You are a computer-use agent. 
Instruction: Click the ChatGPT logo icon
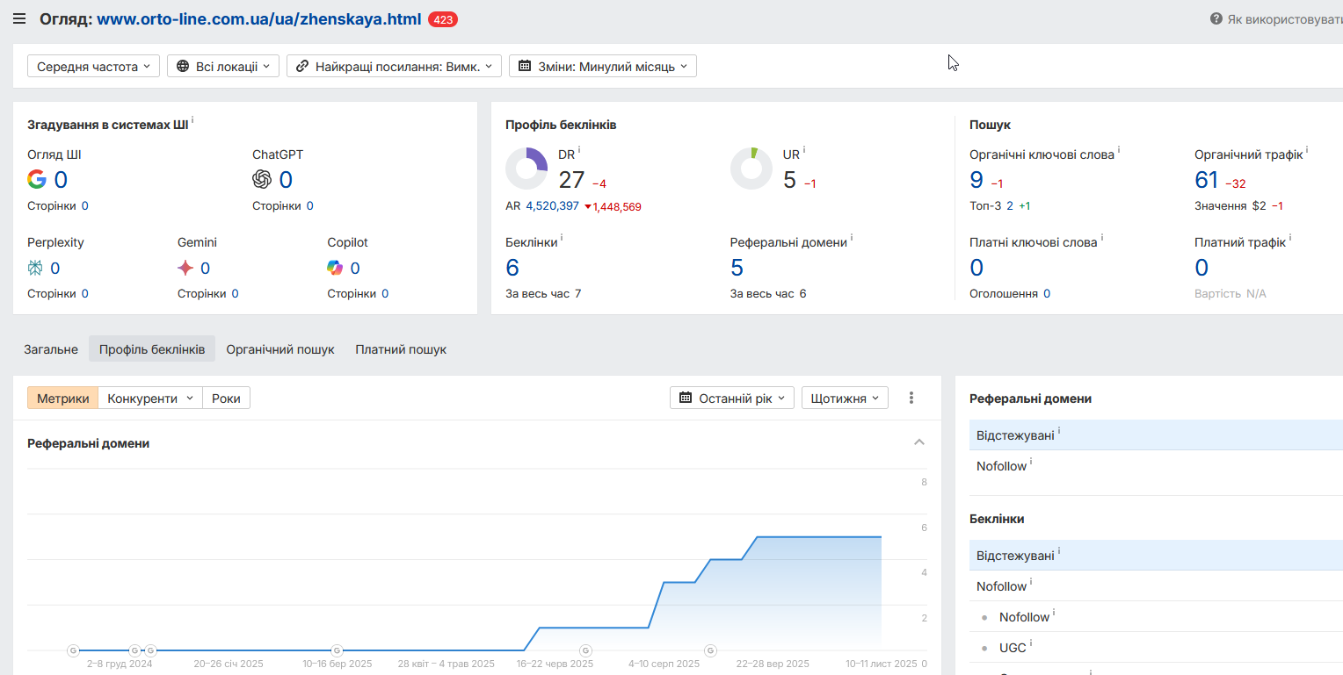[262, 180]
